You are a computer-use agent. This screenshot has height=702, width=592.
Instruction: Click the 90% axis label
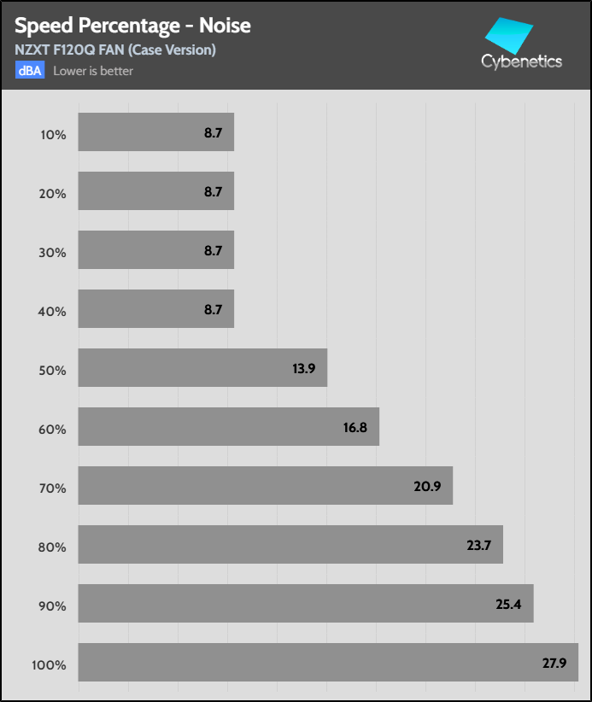[x=53, y=607]
